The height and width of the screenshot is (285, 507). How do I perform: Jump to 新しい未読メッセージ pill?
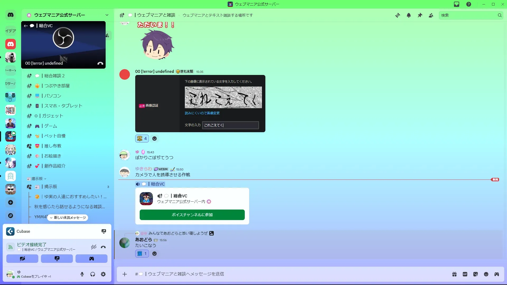tap(68, 218)
